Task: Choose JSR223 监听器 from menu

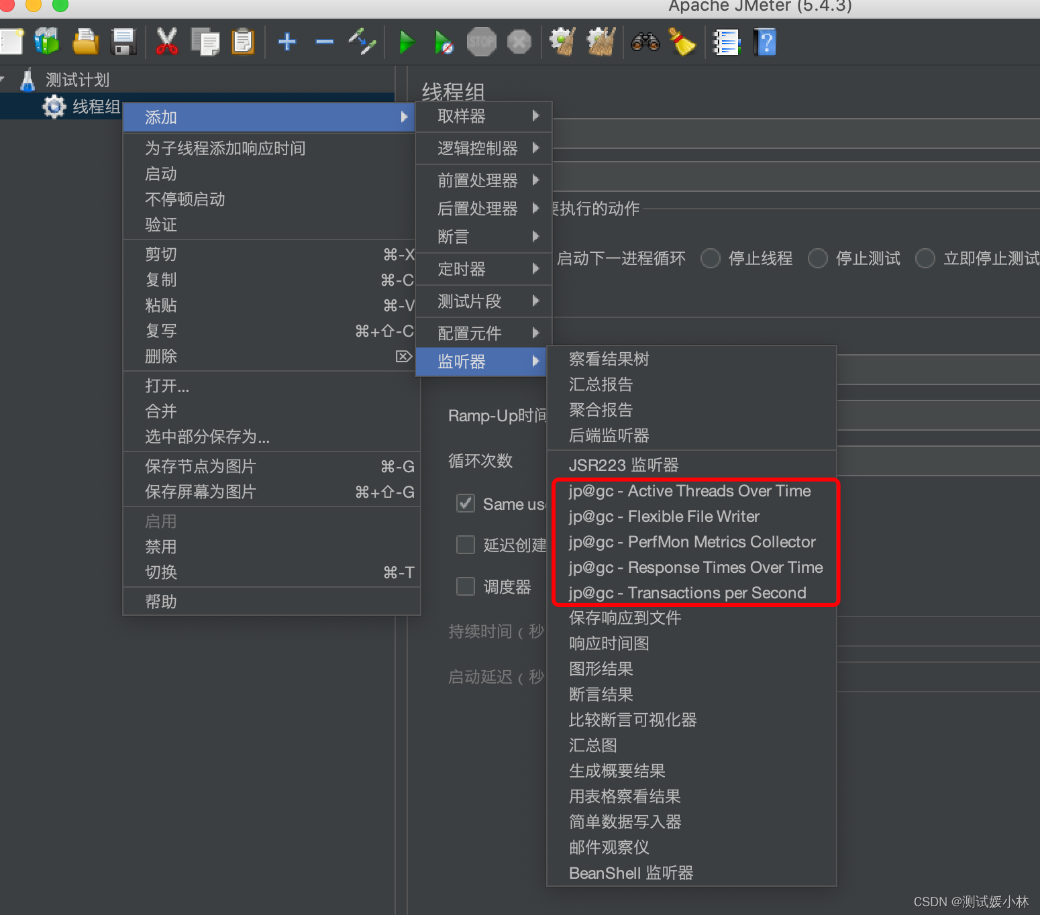Action: pos(692,465)
